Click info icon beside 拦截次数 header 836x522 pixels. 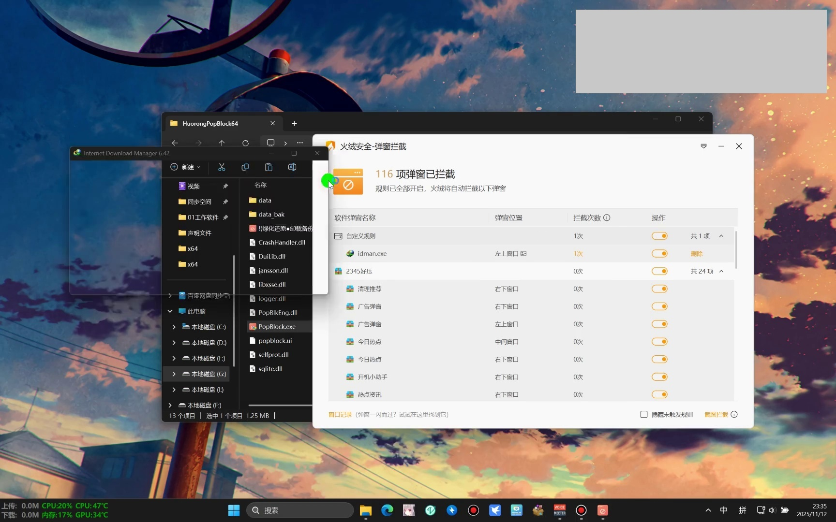pos(607,218)
